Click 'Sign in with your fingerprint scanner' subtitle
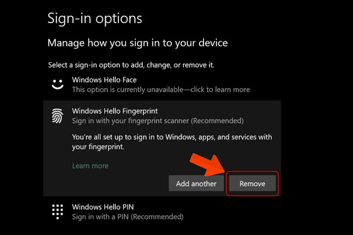 pos(158,121)
